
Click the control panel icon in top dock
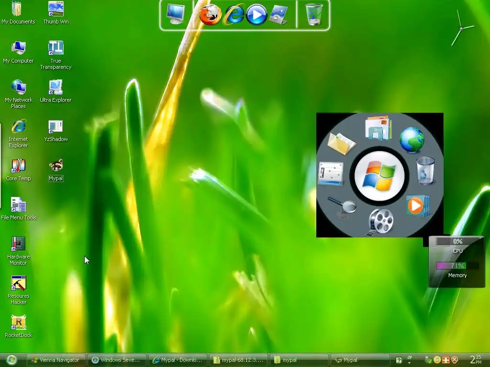tap(278, 14)
